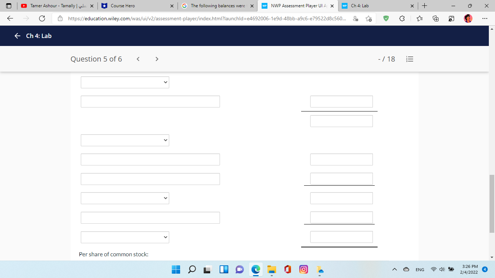The width and height of the screenshot is (495, 278).
Task: Open File Explorer from the taskbar
Action: 271,269
